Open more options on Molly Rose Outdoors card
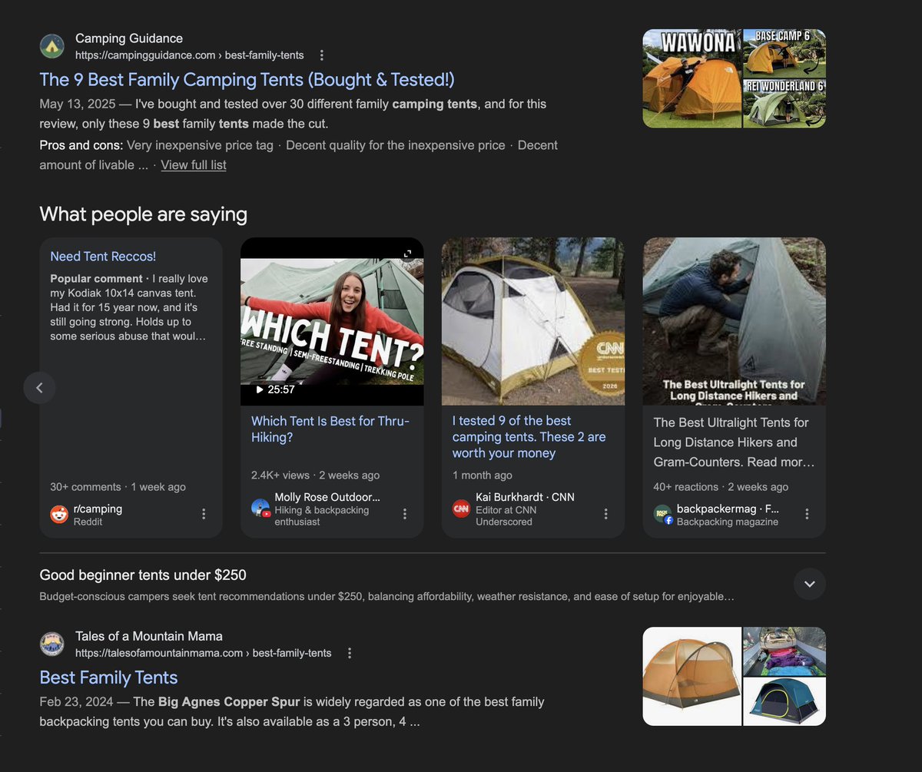Image resolution: width=922 pixels, height=772 pixels. coord(405,514)
